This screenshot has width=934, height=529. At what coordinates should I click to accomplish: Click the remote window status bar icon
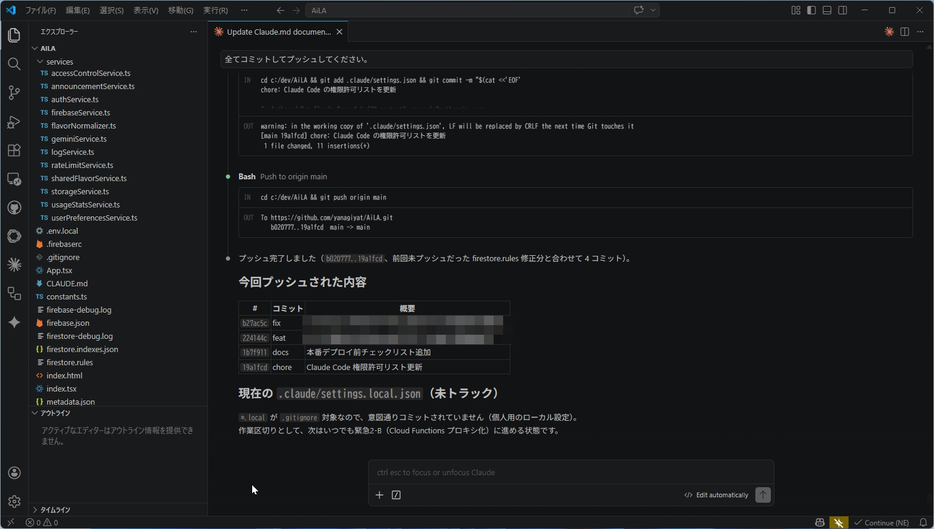(10, 522)
